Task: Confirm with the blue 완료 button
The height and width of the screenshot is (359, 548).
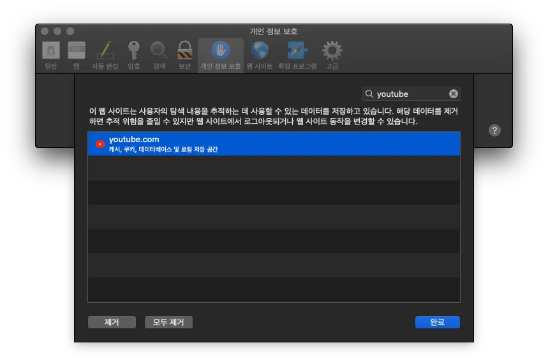Action: 437,322
